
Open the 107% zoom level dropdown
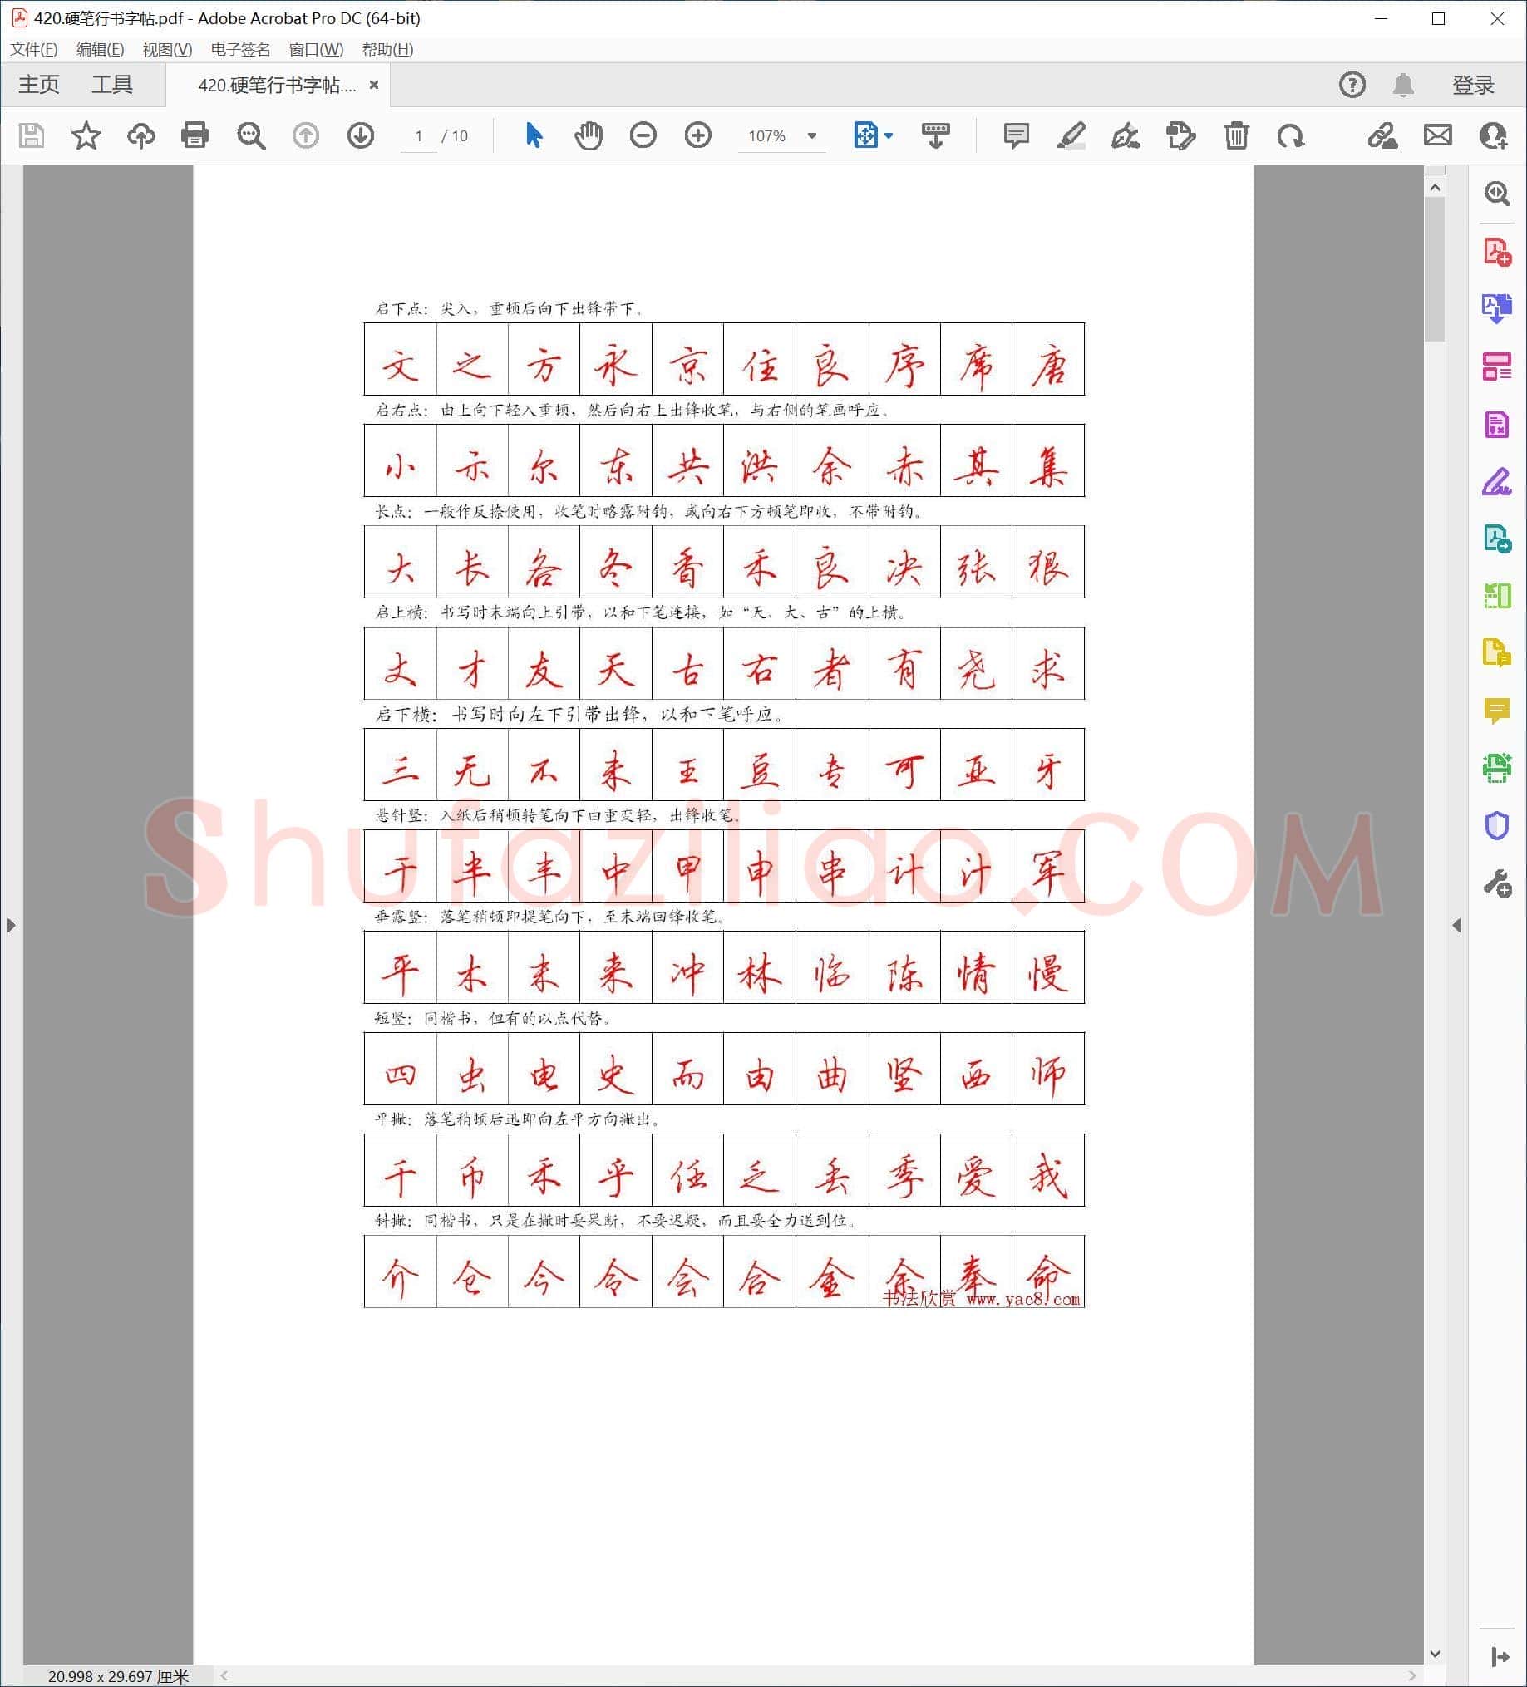tap(781, 136)
